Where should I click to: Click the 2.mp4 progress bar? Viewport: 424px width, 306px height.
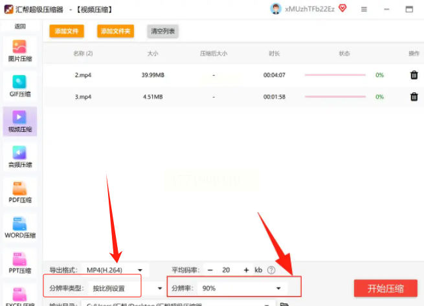335,75
